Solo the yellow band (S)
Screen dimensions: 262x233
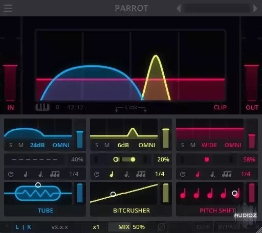pyautogui.click(x=97, y=145)
